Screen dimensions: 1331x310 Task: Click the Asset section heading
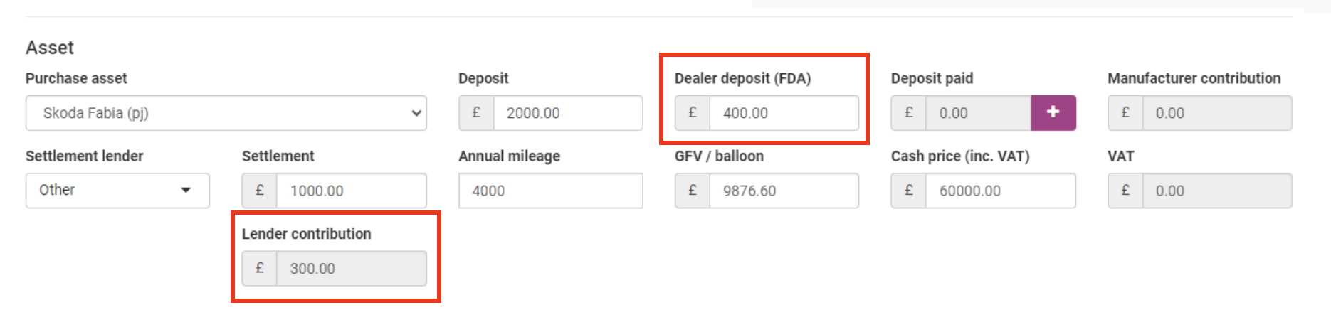click(50, 48)
